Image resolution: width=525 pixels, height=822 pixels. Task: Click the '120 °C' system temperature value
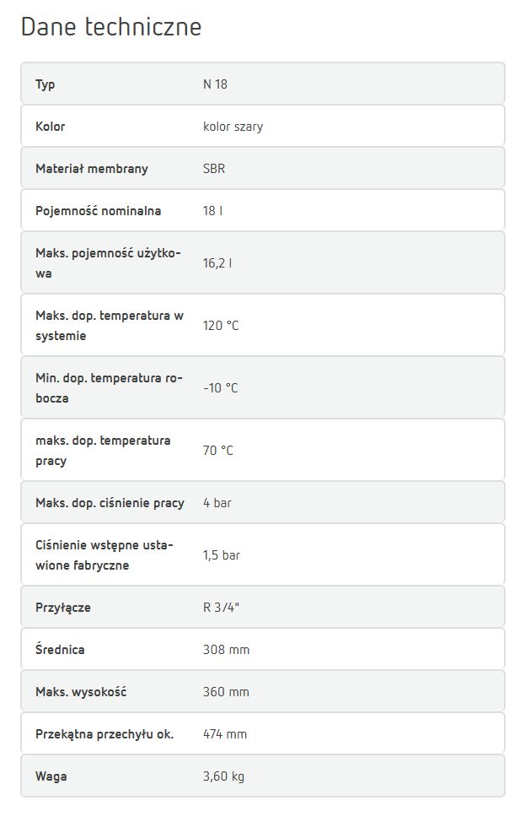[221, 325]
